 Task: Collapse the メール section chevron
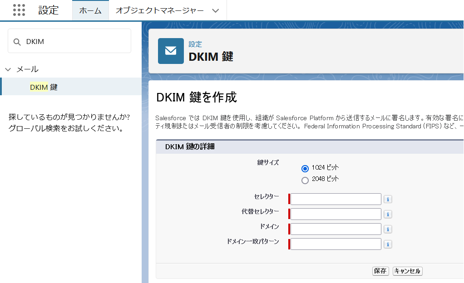8,69
